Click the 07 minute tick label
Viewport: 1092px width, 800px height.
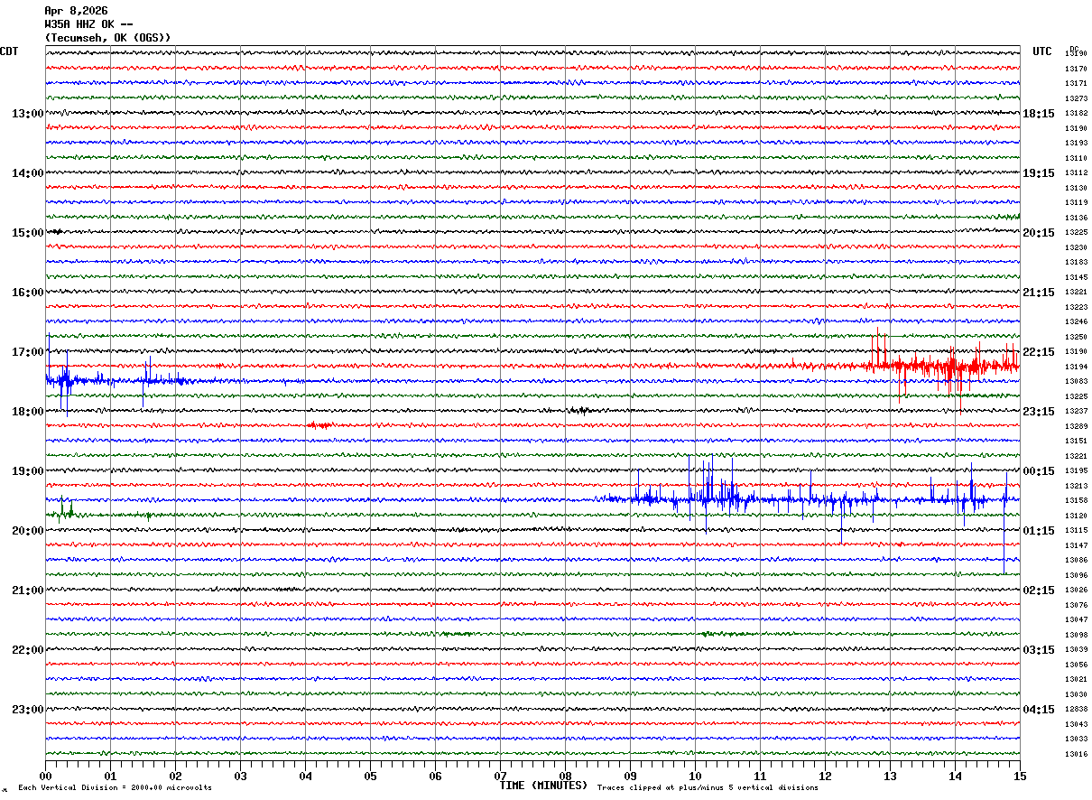pos(500,776)
